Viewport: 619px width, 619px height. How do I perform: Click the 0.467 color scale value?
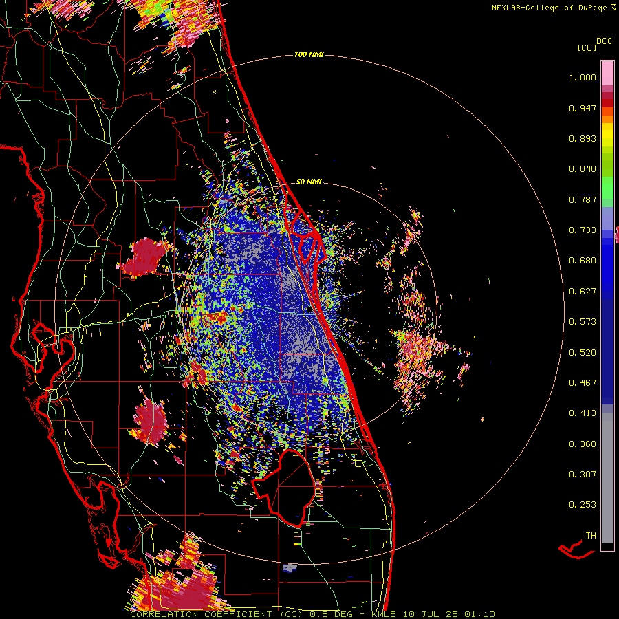coord(583,383)
